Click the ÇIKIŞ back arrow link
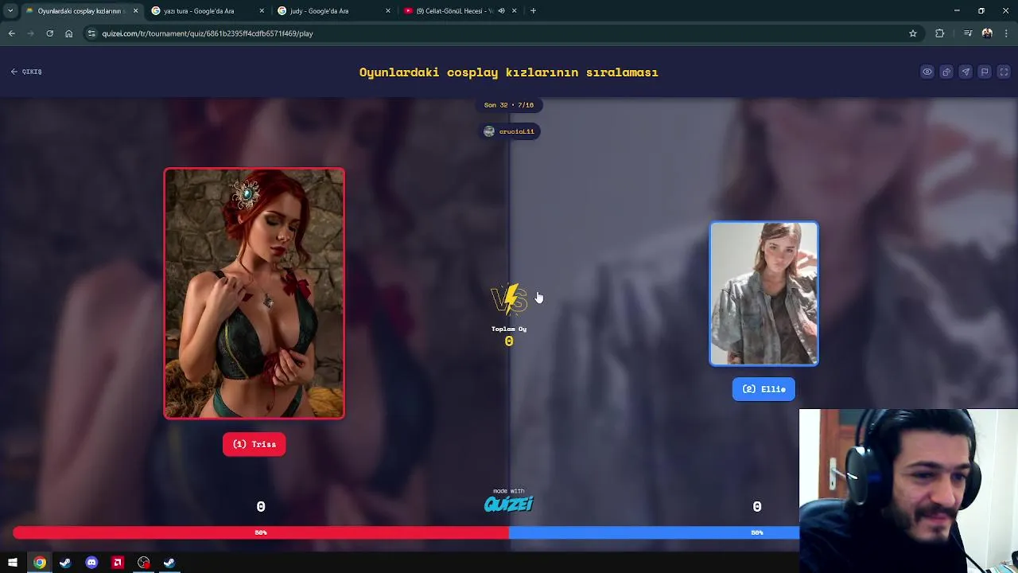 pos(26,72)
